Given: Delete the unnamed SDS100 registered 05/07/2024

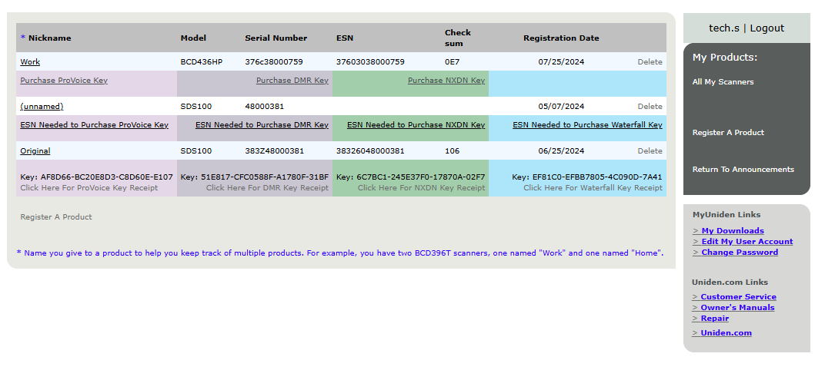Looking at the screenshot, I should click(650, 106).
